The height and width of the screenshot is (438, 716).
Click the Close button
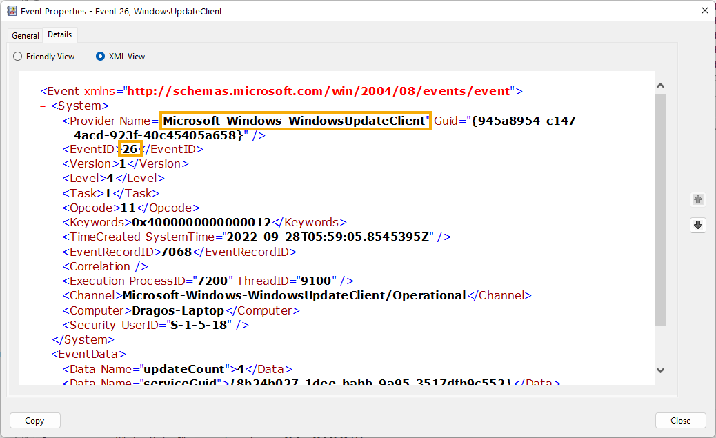pos(680,421)
